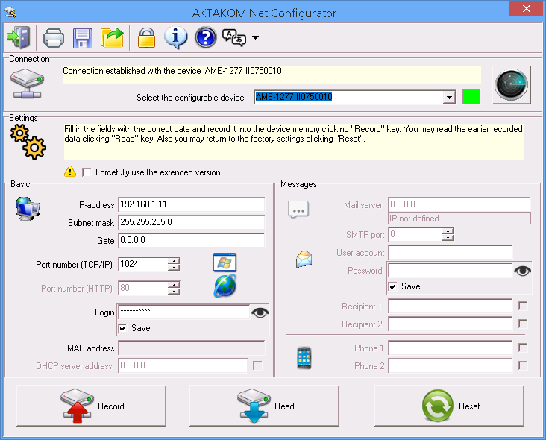Click the Phone 2 field
The height and width of the screenshot is (440, 546).
click(451, 365)
